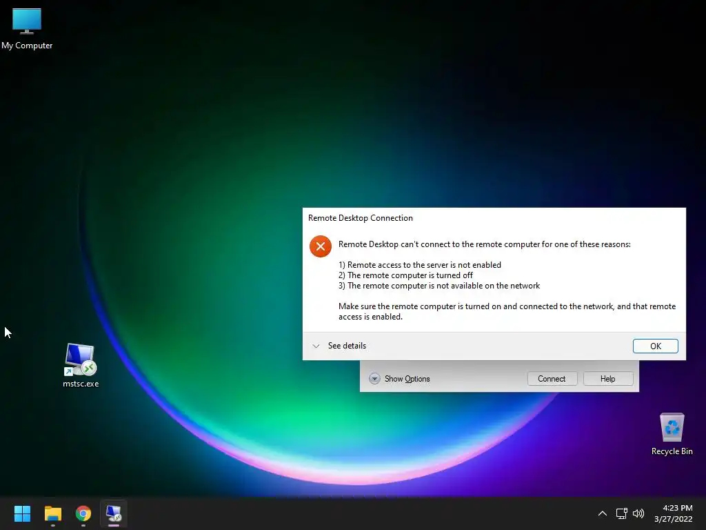Viewport: 706px width, 530px height.
Task: Launch Google Chrome from the taskbar
Action: [83, 513]
